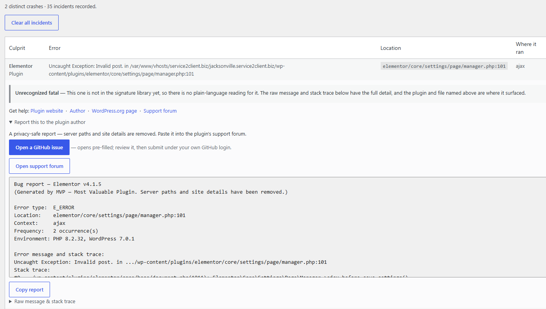Click the "Frequency: 2 occurrence(s)" line
Image resolution: width=546 pixels, height=309 pixels.
(56, 231)
